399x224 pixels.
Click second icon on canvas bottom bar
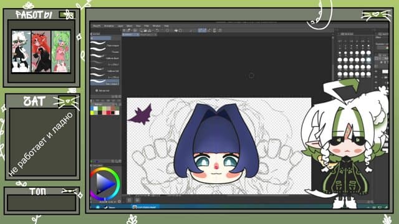click(x=137, y=200)
